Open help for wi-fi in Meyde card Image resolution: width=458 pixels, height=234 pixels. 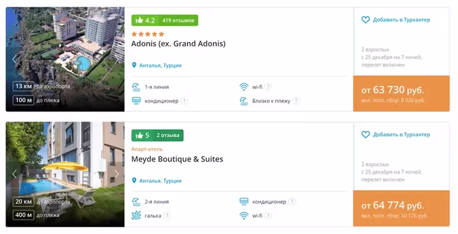(x=268, y=216)
